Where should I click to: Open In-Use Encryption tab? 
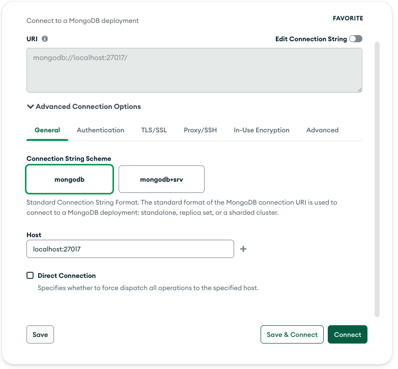[x=262, y=130]
